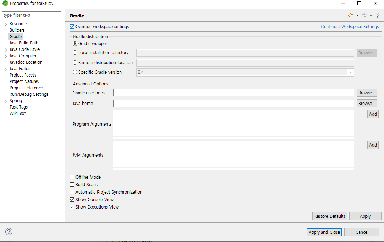Select Local installation directory option

point(75,52)
